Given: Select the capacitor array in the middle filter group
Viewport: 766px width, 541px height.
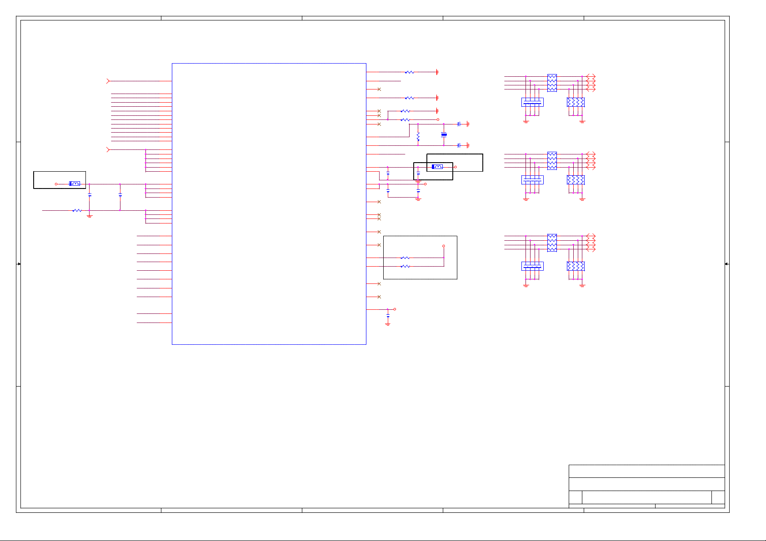Looking at the screenshot, I should pos(532,180).
